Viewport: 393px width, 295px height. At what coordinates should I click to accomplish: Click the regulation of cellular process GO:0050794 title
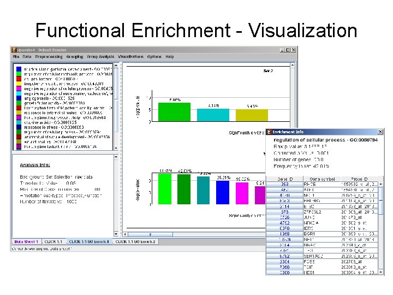pyautogui.click(x=325, y=140)
